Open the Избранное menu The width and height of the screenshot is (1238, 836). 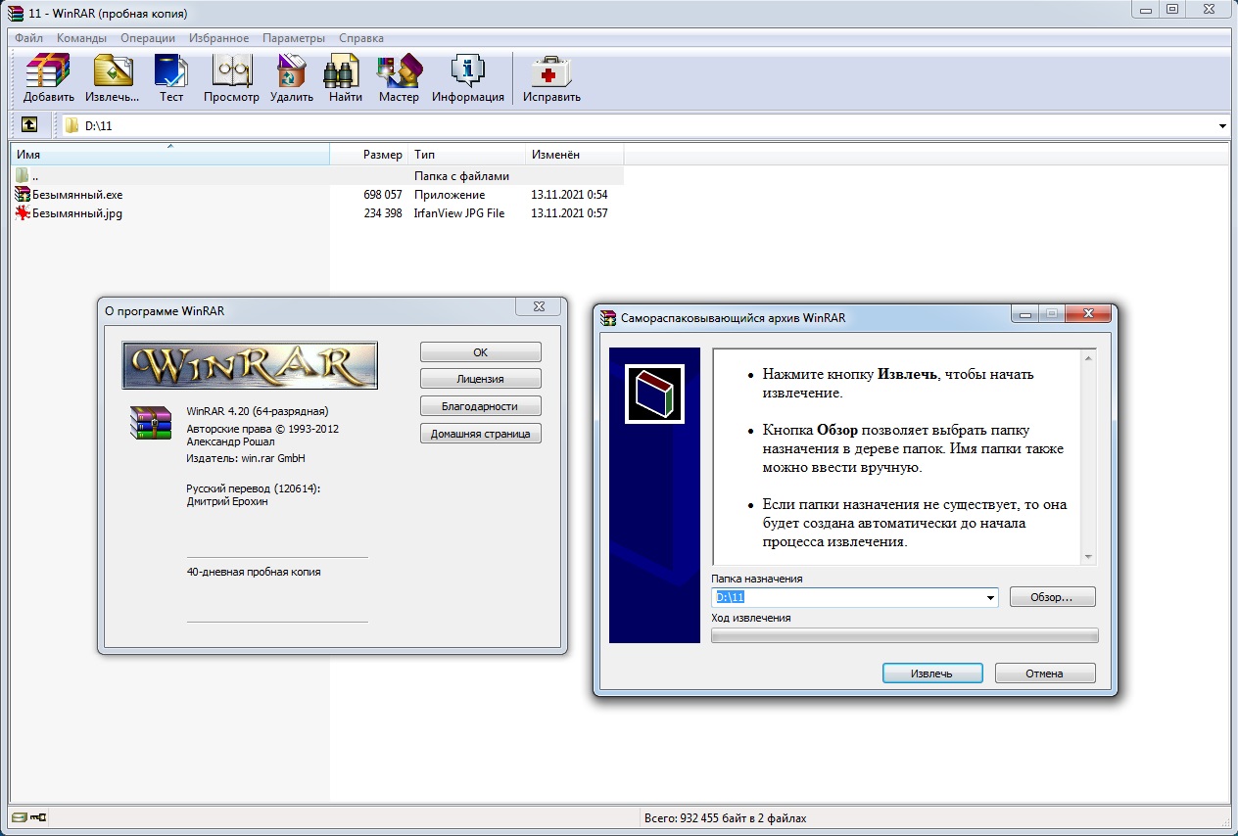219,38
